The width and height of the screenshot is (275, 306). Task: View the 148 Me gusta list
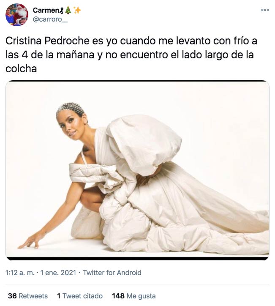(x=134, y=296)
